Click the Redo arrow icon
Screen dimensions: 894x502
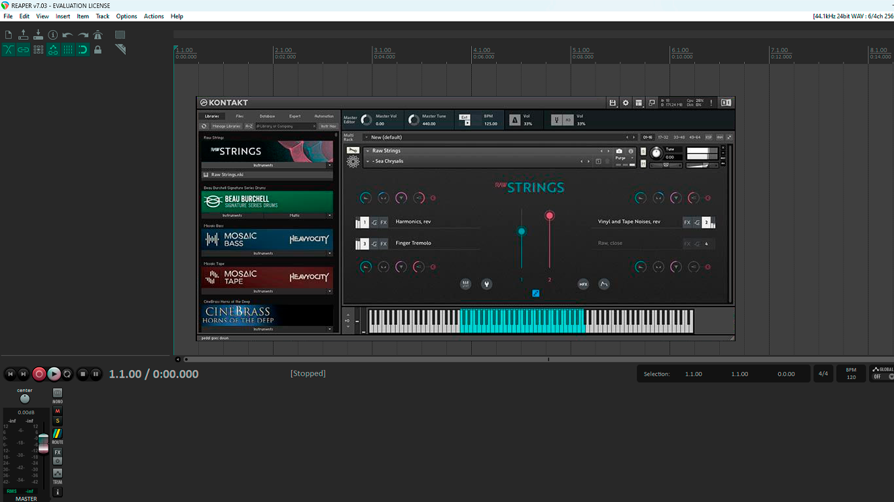click(83, 35)
